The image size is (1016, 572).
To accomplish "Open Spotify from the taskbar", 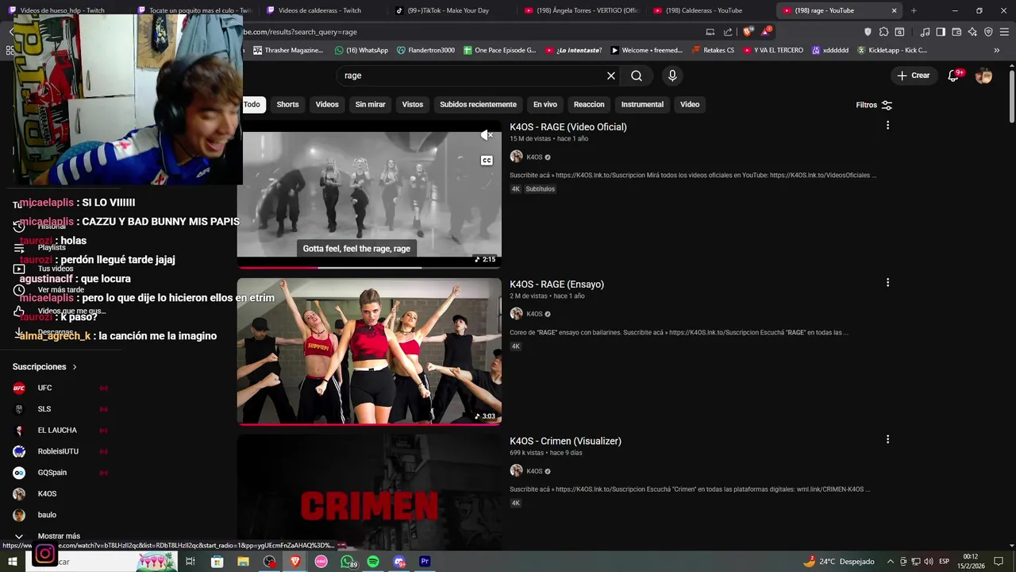I will (x=373, y=562).
